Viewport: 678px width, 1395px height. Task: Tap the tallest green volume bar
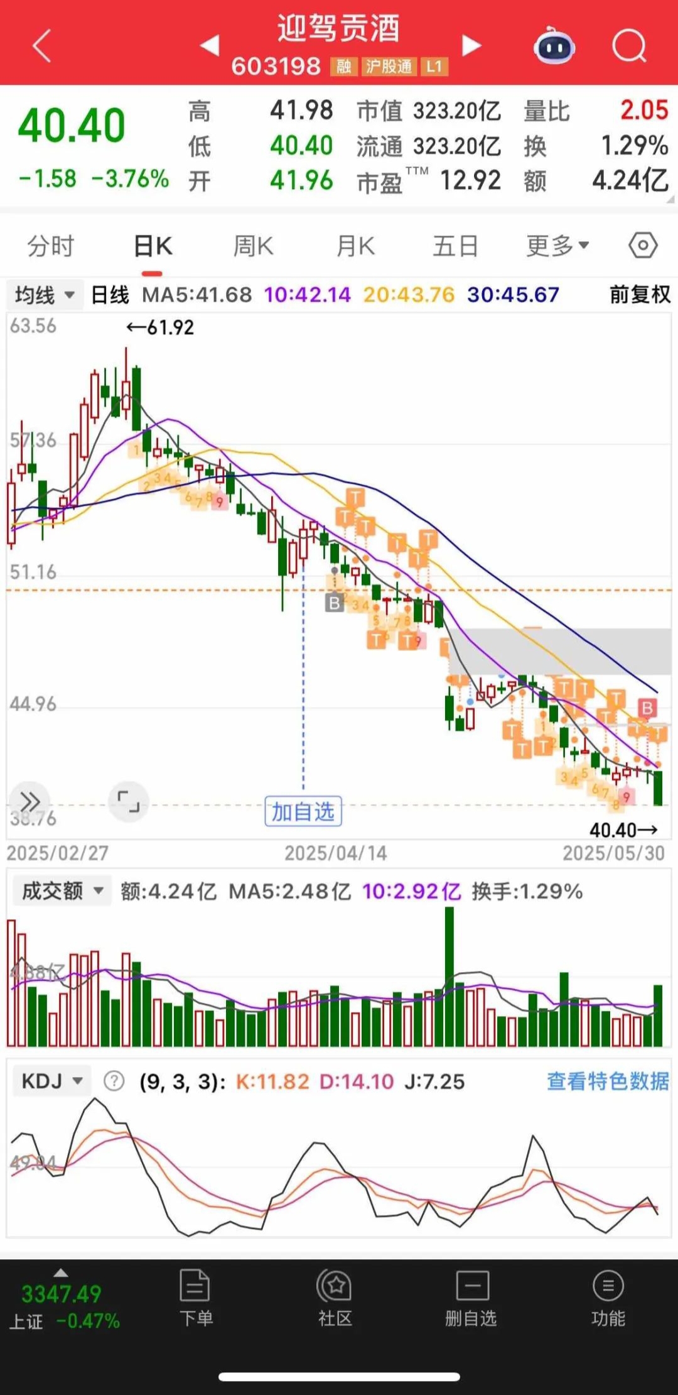point(449,976)
